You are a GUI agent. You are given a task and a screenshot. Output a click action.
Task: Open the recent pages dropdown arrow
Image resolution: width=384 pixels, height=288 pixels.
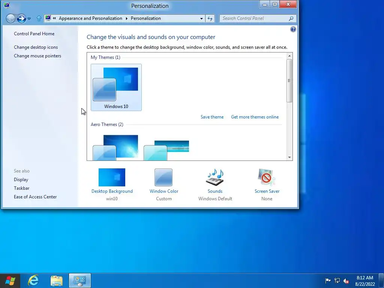[x=29, y=19]
